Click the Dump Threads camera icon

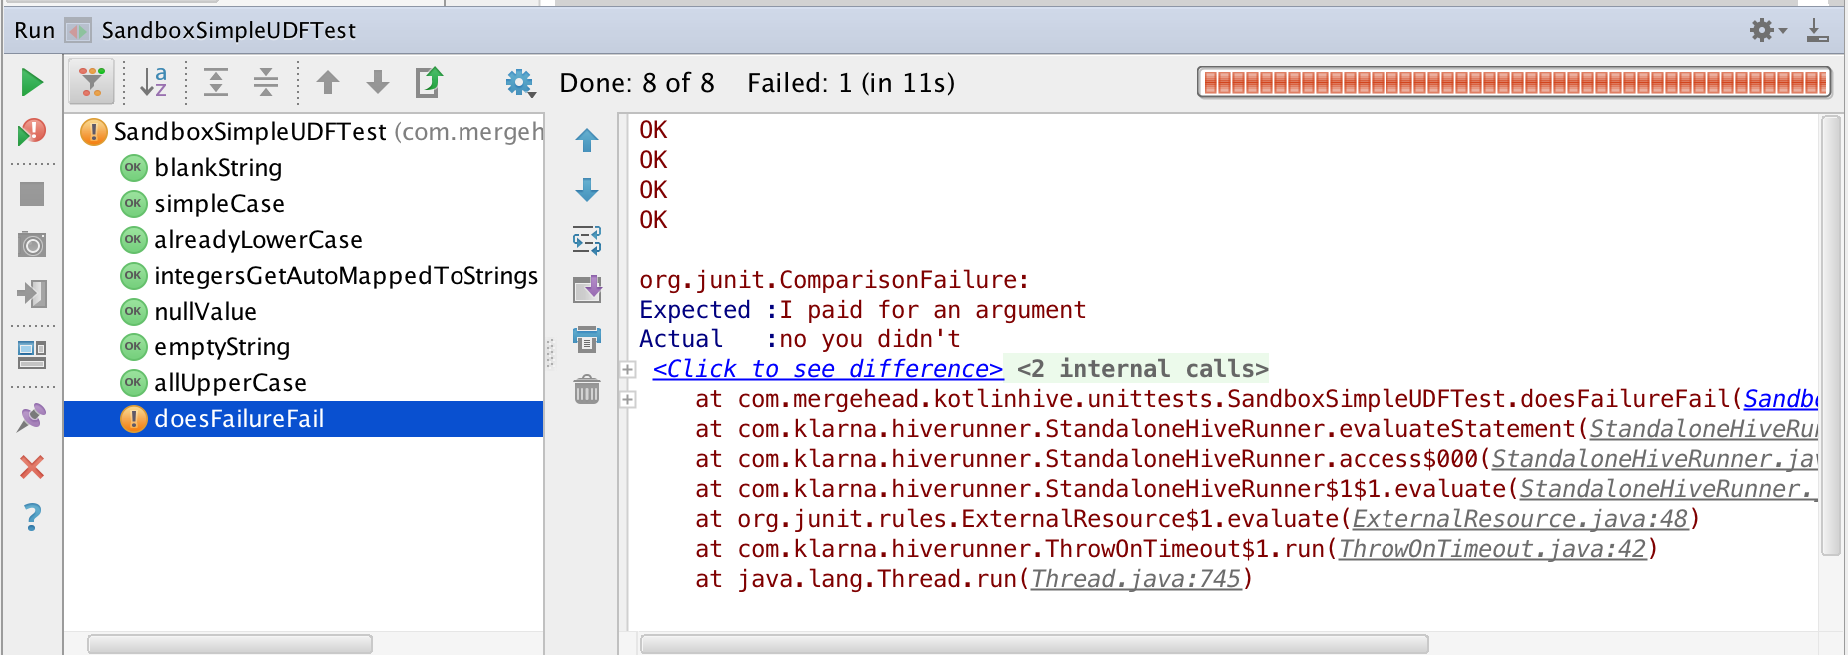[x=32, y=245]
